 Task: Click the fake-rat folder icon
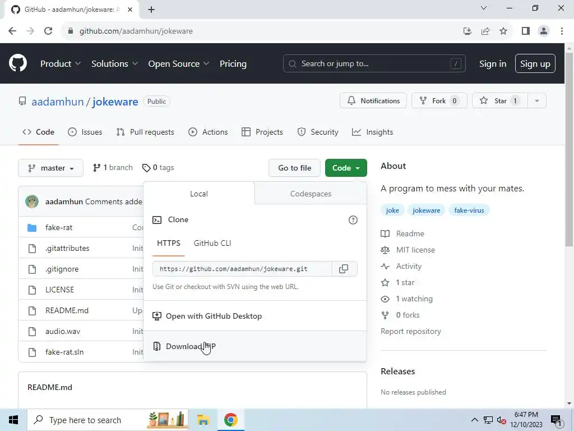[32, 228]
